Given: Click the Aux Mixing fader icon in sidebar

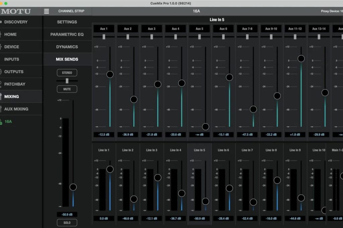Looking at the screenshot, I should [x=1, y=109].
